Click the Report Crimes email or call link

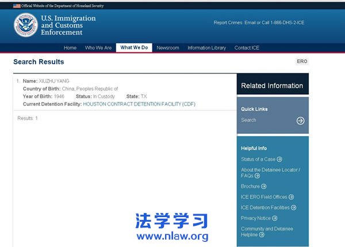pyautogui.click(x=259, y=22)
